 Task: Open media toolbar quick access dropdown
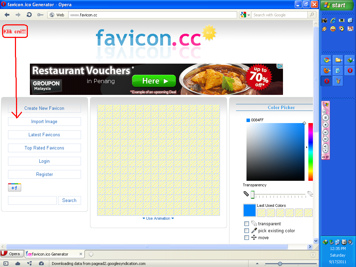[324, 112]
